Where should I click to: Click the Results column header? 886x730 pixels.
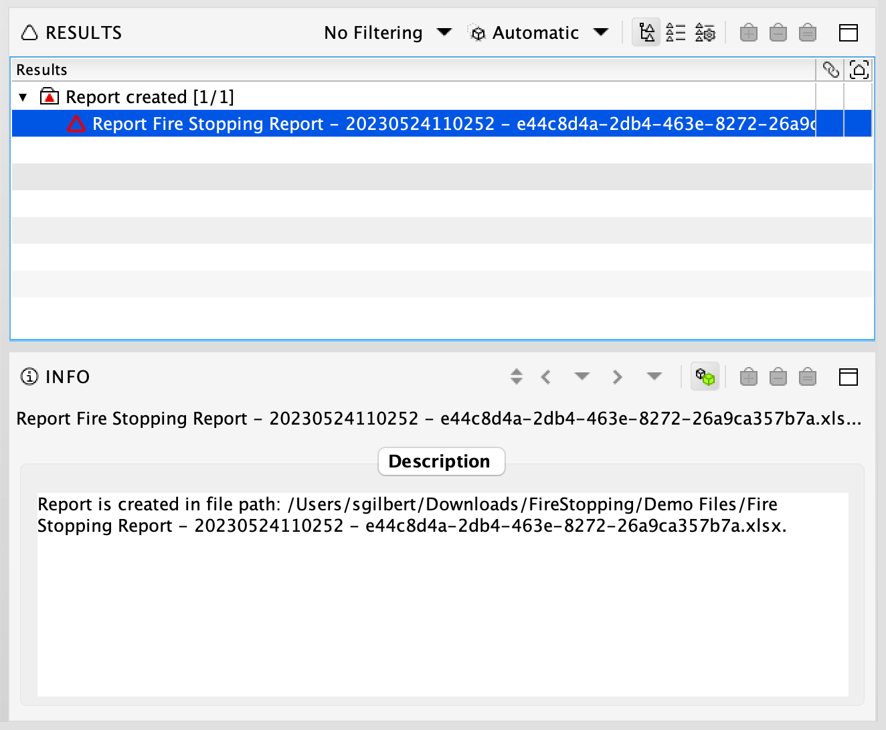[x=414, y=70]
